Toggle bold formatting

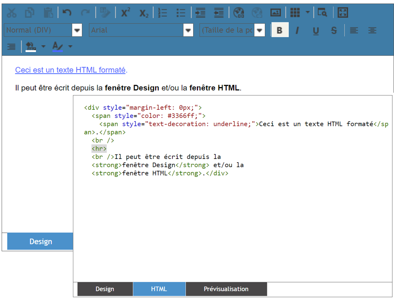pyautogui.click(x=280, y=30)
